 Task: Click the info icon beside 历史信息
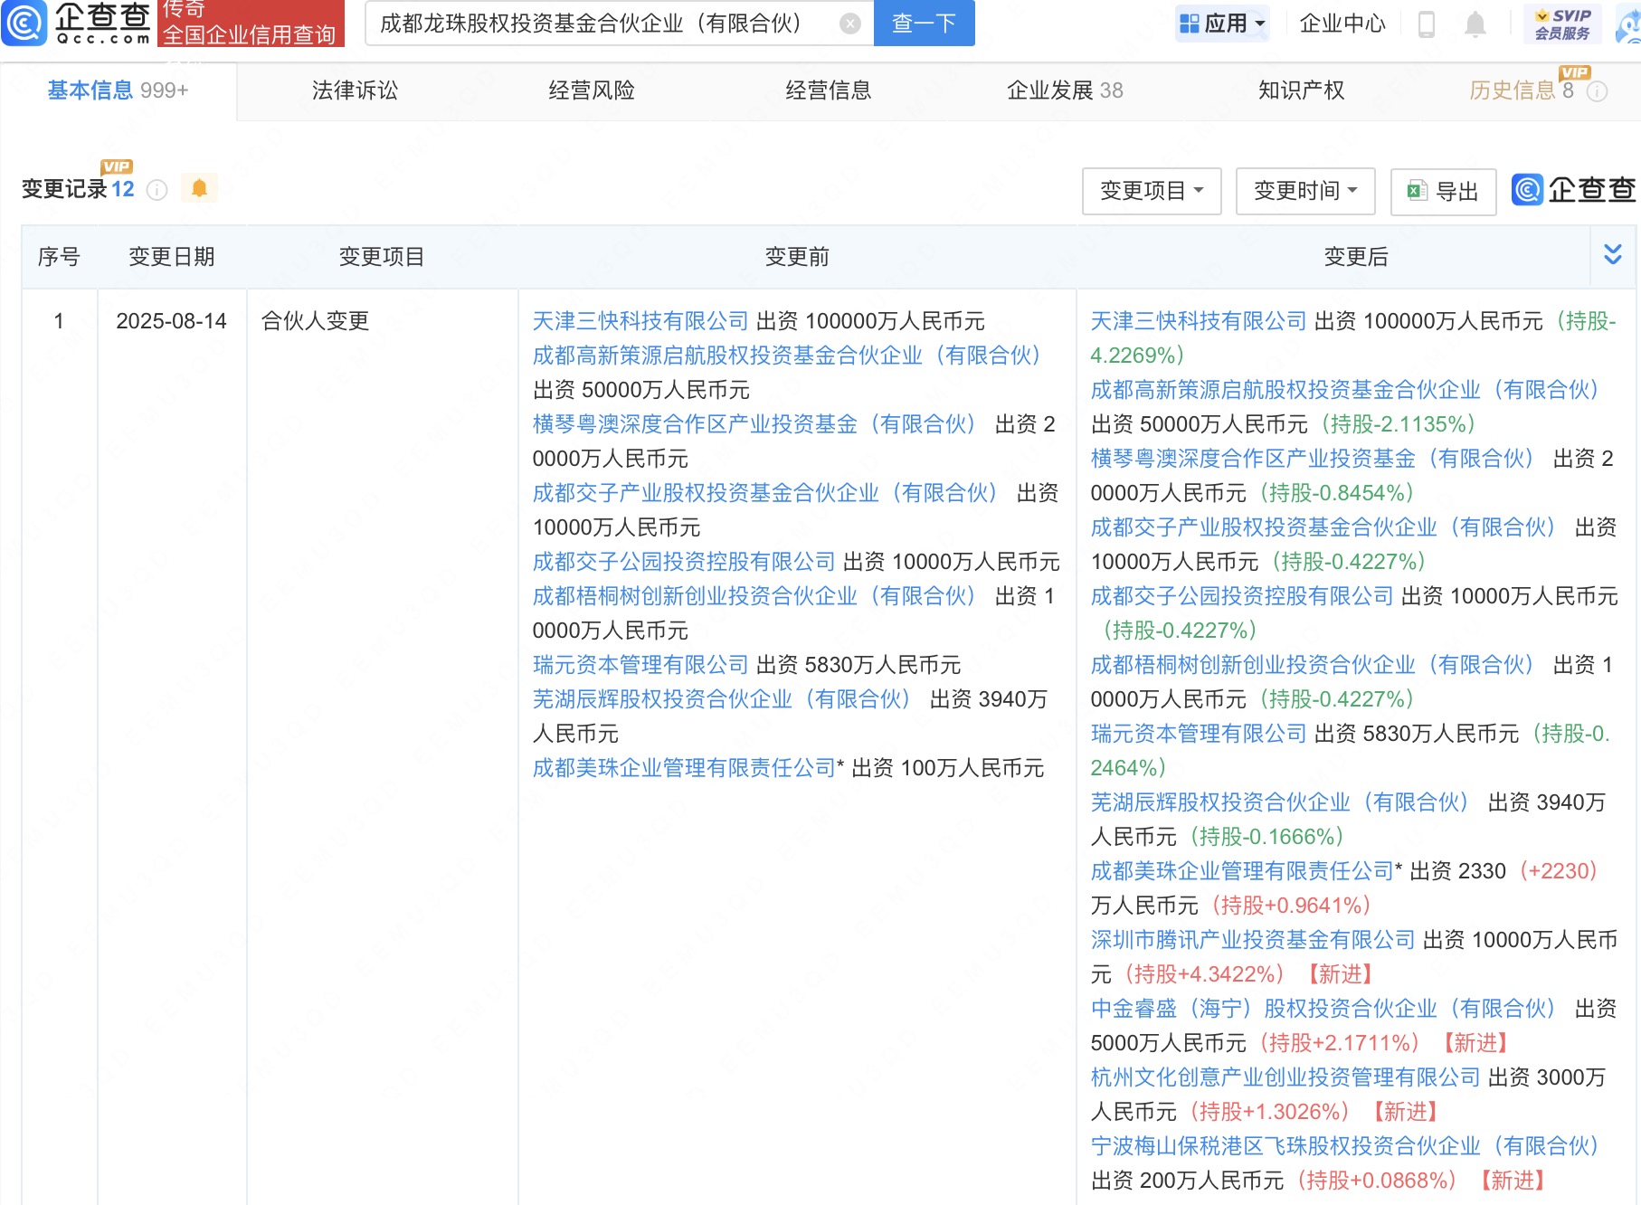point(1598,90)
